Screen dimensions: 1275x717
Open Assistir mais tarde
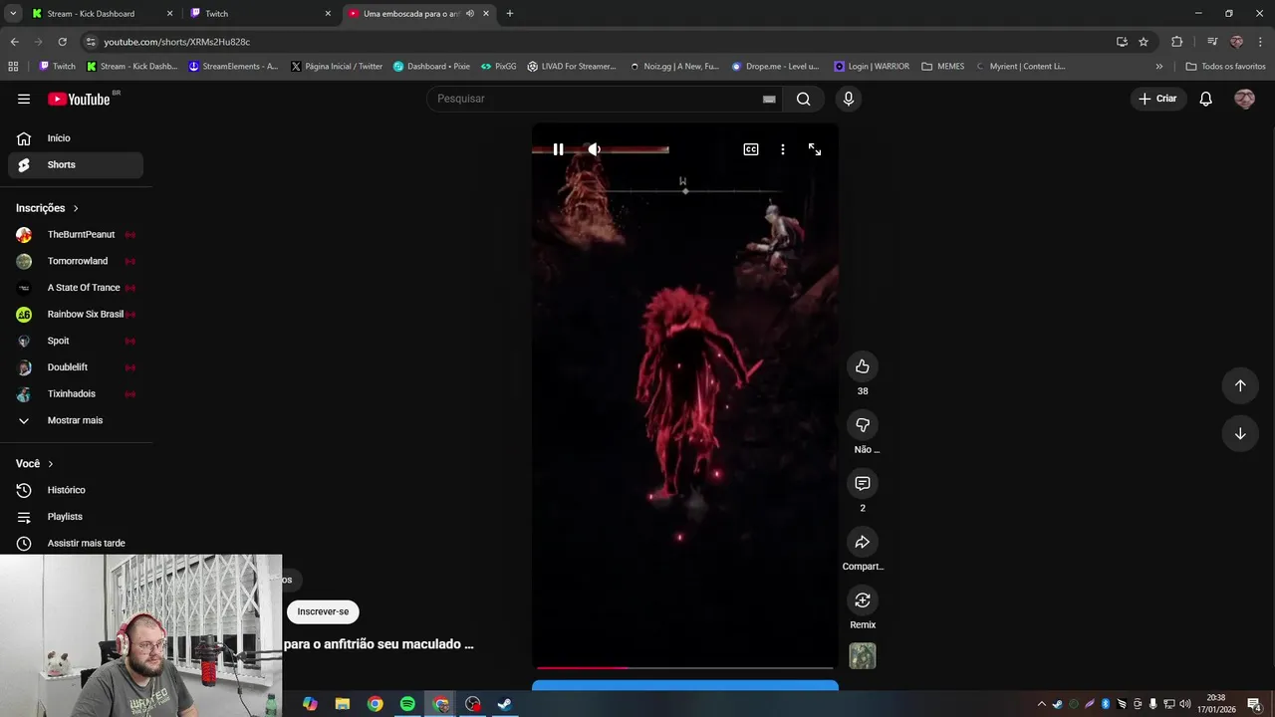[x=76, y=543]
